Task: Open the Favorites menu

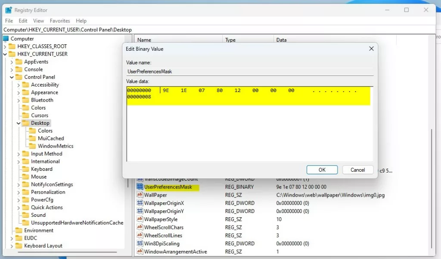Action: [59, 21]
